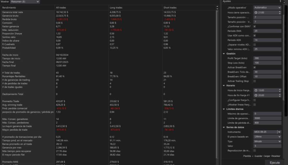Image resolution: width=288 pixels, height=165 pixels.
Task: Click clock icon in Hora cierre field
Action: pos(256,13)
